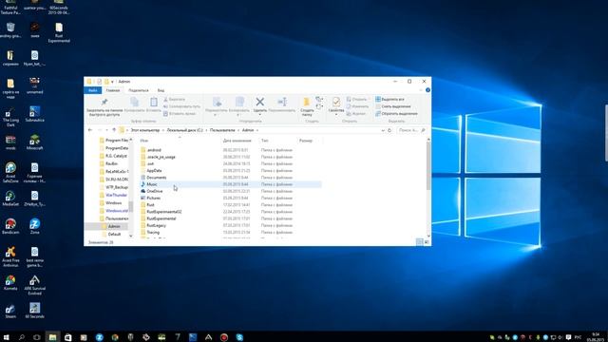Open the Steam desktop shortcut
Image resolution: width=608 pixels, height=342 pixels.
tap(10, 311)
